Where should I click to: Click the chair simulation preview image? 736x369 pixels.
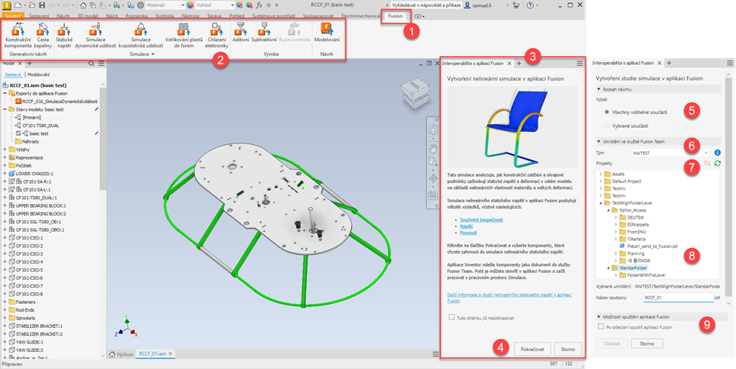pyautogui.click(x=513, y=127)
